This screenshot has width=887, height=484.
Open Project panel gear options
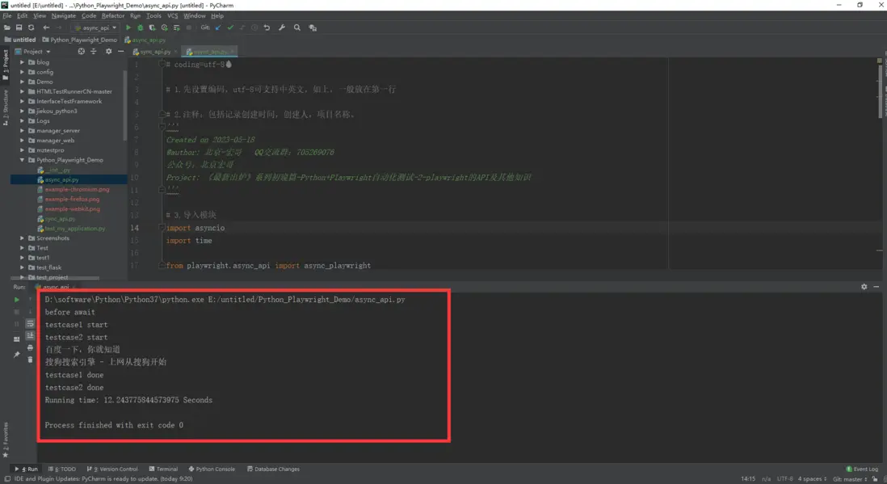[x=108, y=51]
